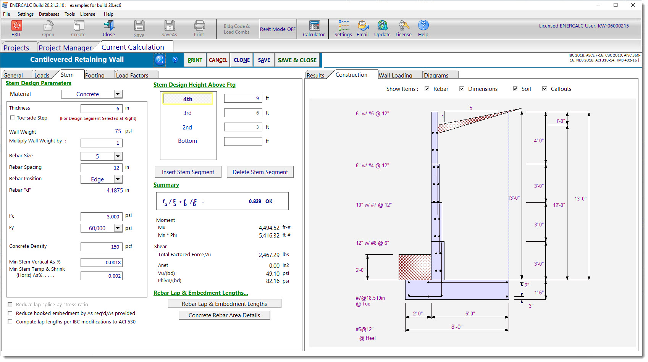The width and height of the screenshot is (648, 362).
Task: Open the Settings toolbar icon
Action: 344,26
